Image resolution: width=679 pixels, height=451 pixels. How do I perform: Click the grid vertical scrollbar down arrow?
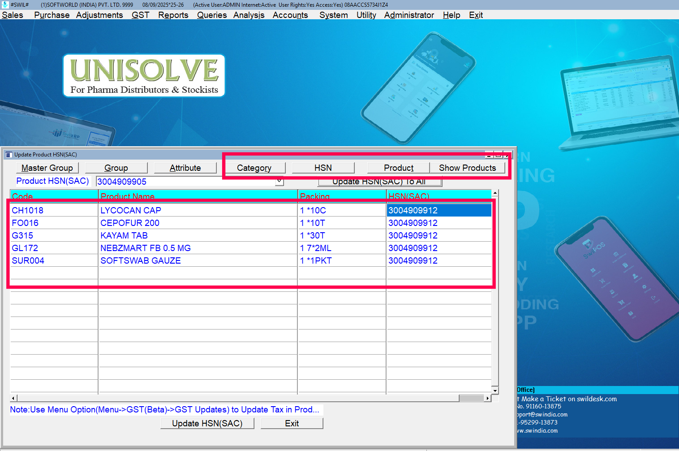[495, 390]
